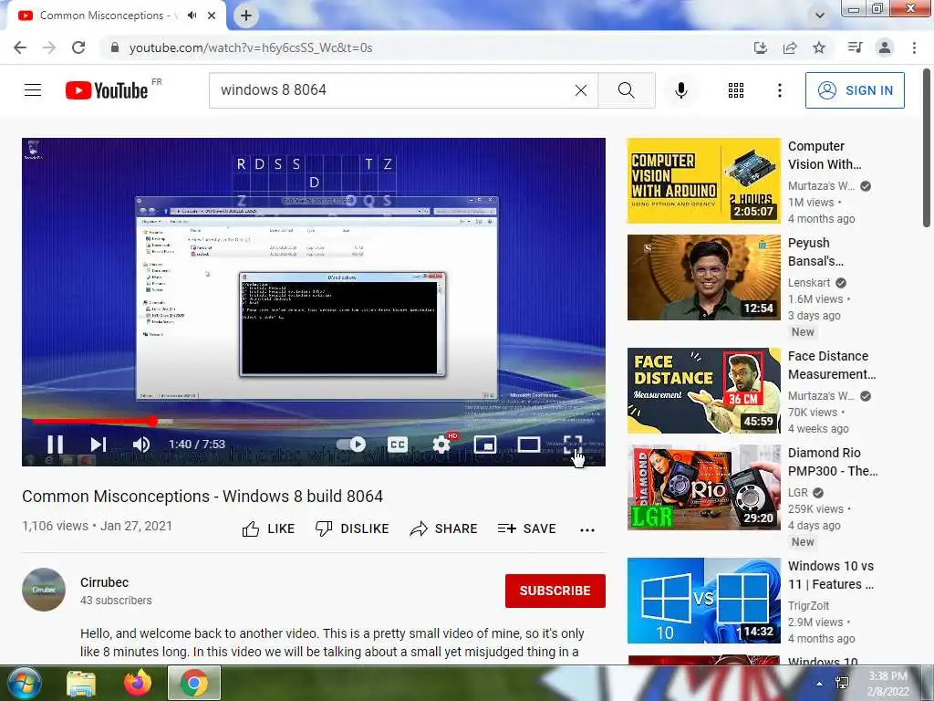Open the TrigrZolt channel name

point(808,606)
